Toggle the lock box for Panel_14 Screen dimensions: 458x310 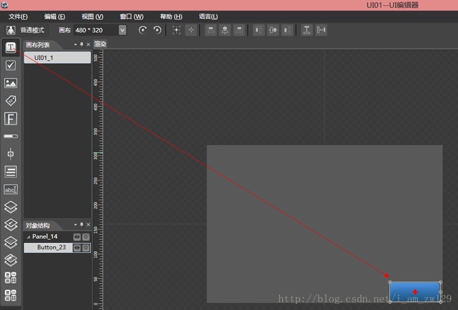(x=86, y=237)
